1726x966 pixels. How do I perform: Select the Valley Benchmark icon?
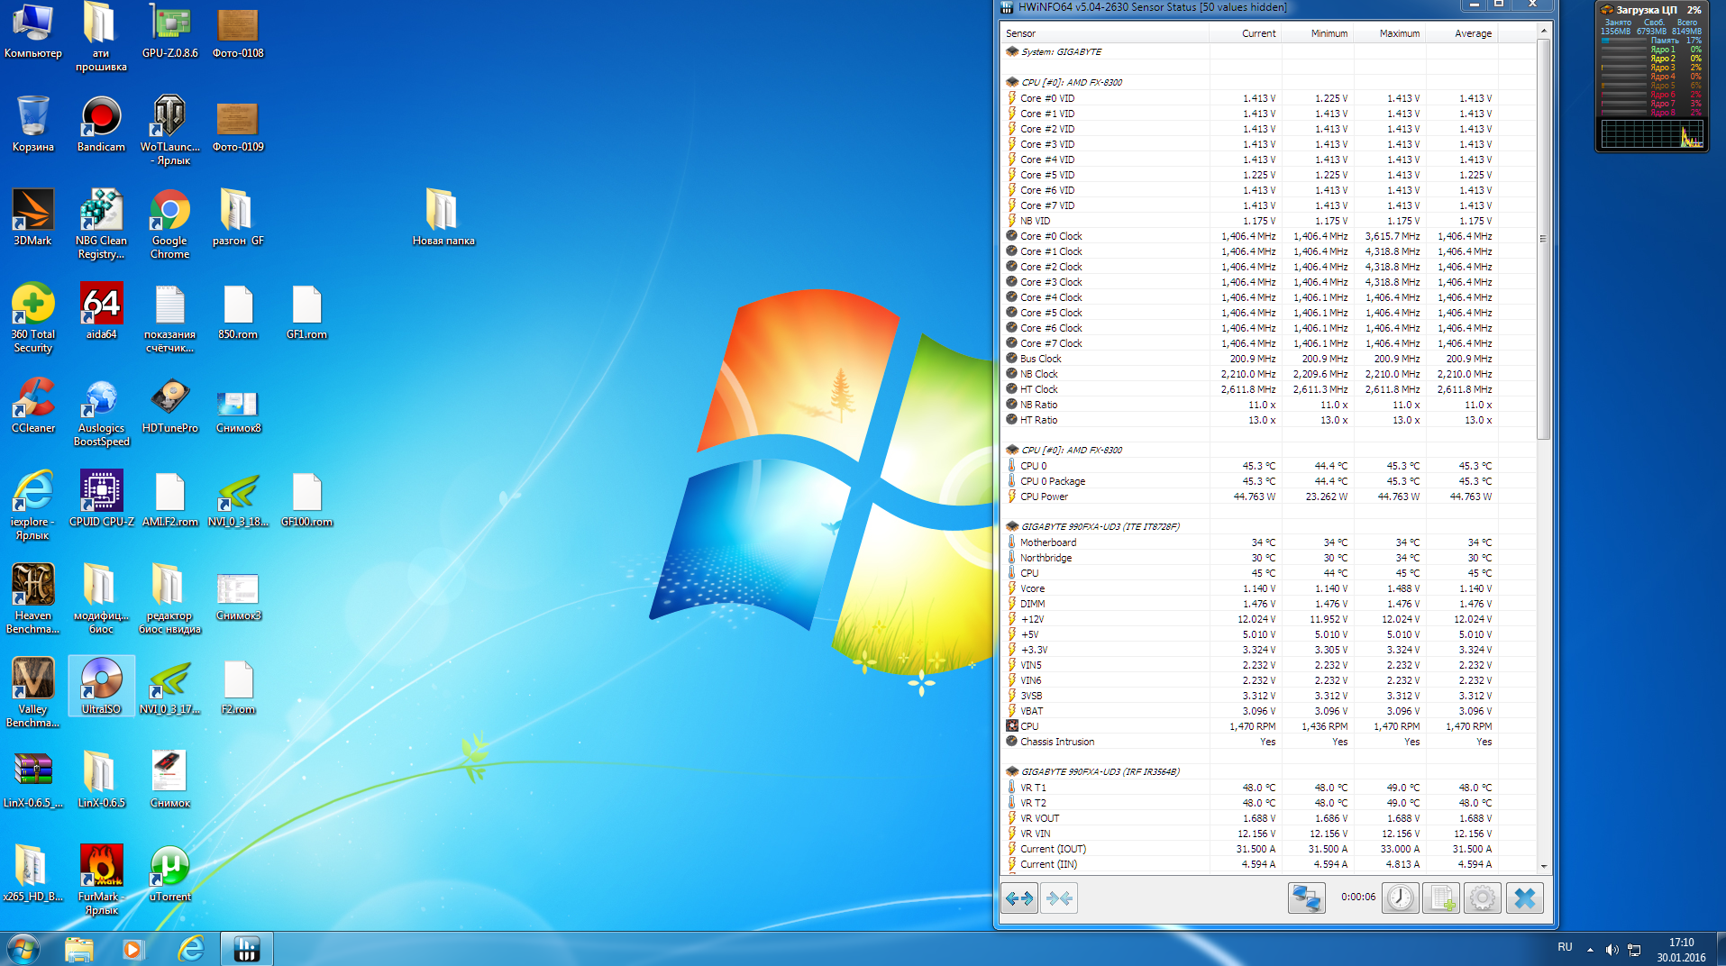click(x=33, y=692)
